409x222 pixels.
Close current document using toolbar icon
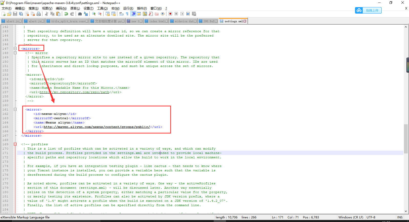27,14
